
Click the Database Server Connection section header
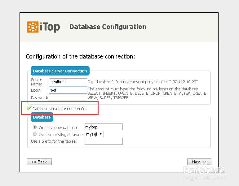pos(60,71)
